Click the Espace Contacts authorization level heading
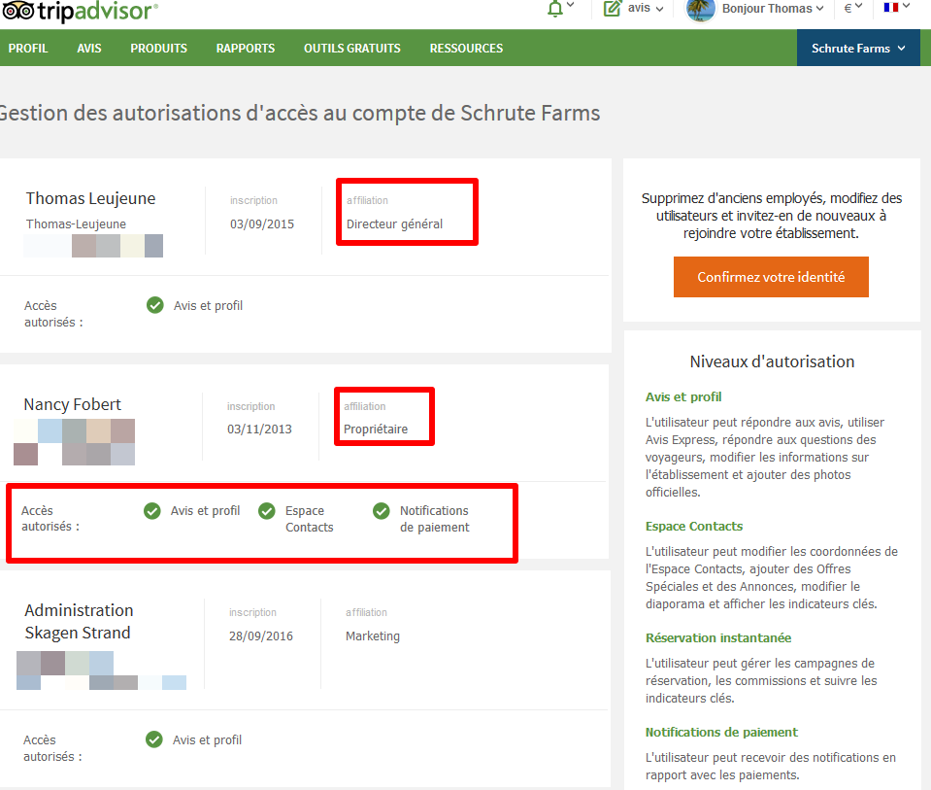Screen dimensions: 931x790 694,526
